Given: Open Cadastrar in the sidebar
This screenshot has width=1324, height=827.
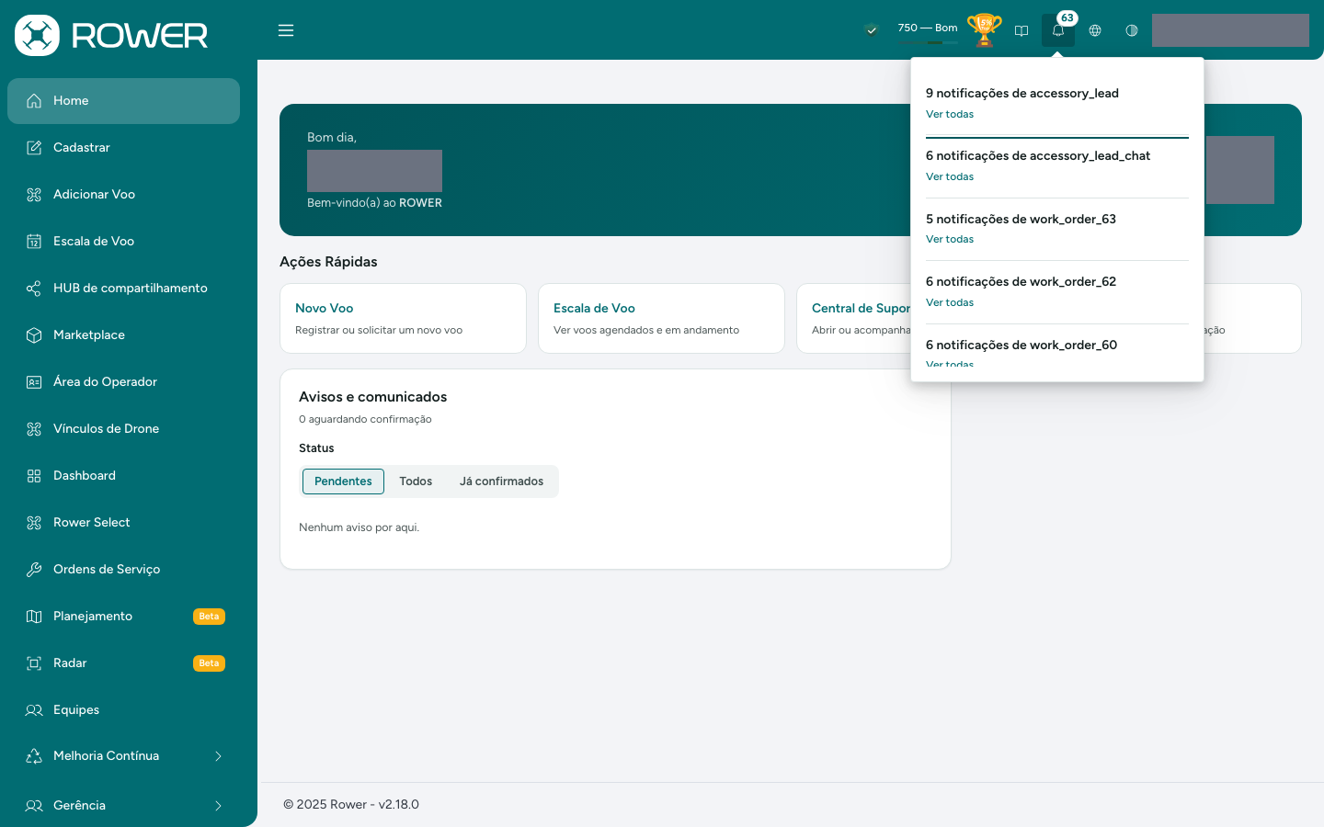Looking at the screenshot, I should tap(123, 148).
